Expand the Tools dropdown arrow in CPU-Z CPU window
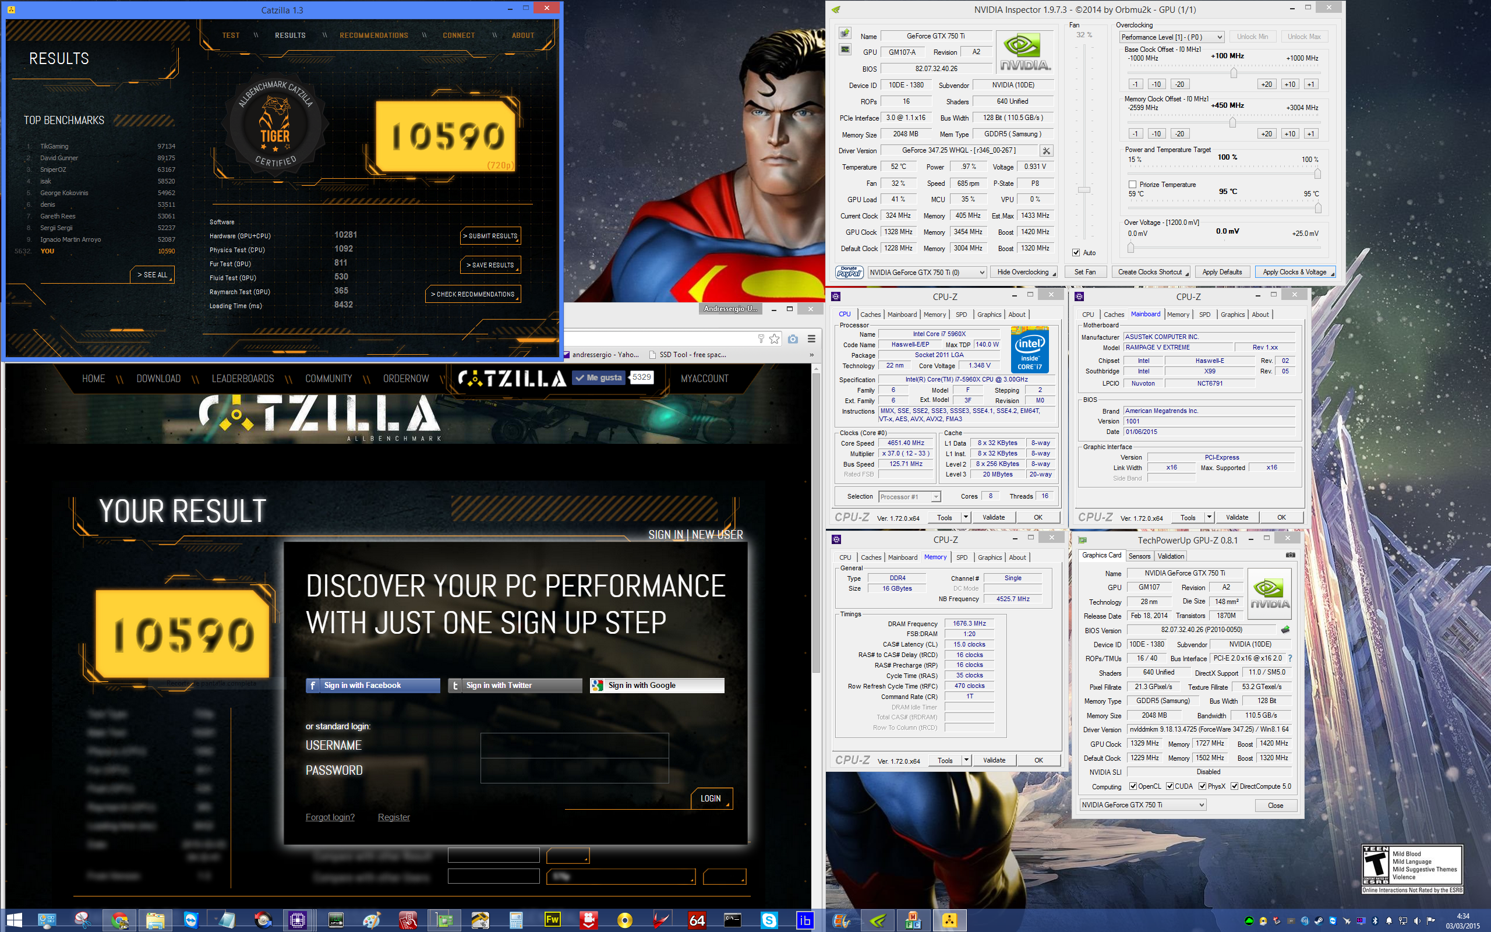The image size is (1491, 932). 966,517
